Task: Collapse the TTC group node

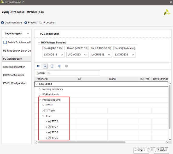Action: [x=43, y=116]
